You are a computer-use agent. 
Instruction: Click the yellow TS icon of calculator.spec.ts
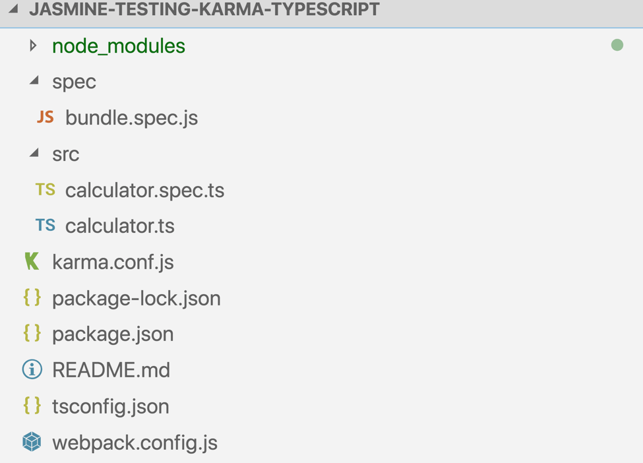tap(45, 190)
